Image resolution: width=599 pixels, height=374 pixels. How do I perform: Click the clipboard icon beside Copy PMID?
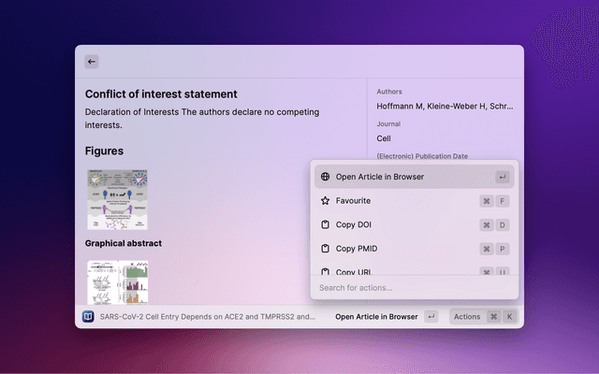point(325,250)
